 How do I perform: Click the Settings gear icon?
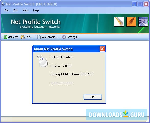click(64, 37)
